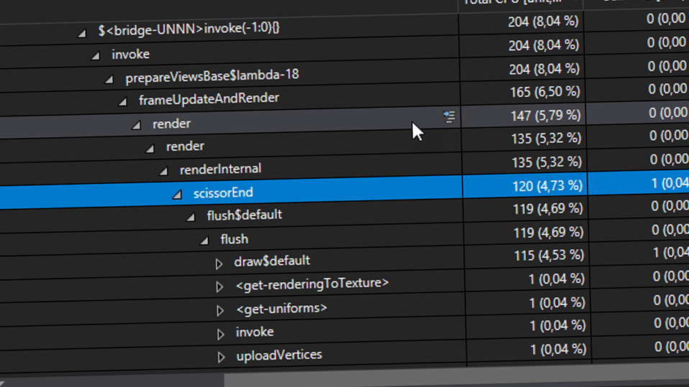Expand the draw$default node
Viewport: 689px width, 387px height.
(x=219, y=264)
